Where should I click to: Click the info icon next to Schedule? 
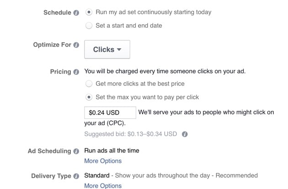point(76,12)
